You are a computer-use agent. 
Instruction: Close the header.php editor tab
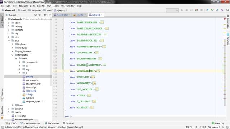[69, 15]
